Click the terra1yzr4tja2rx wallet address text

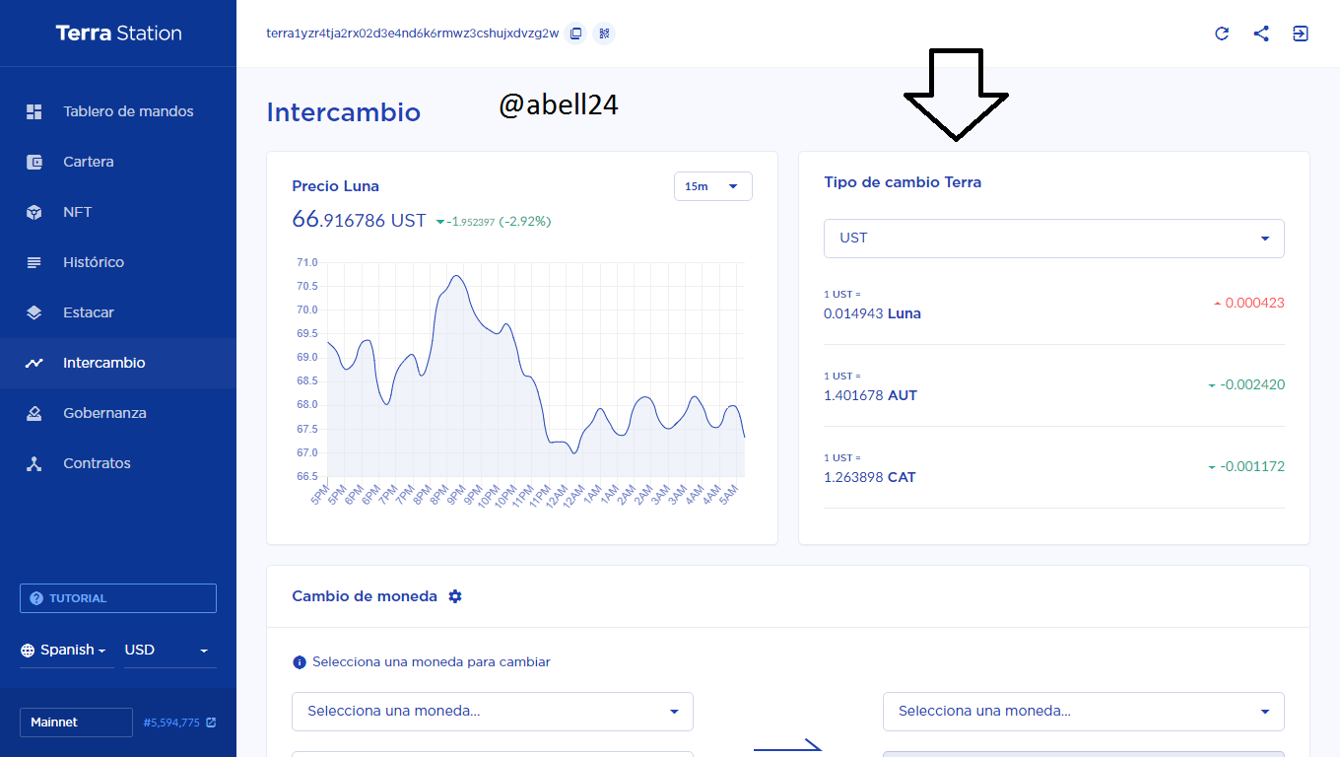(x=412, y=34)
